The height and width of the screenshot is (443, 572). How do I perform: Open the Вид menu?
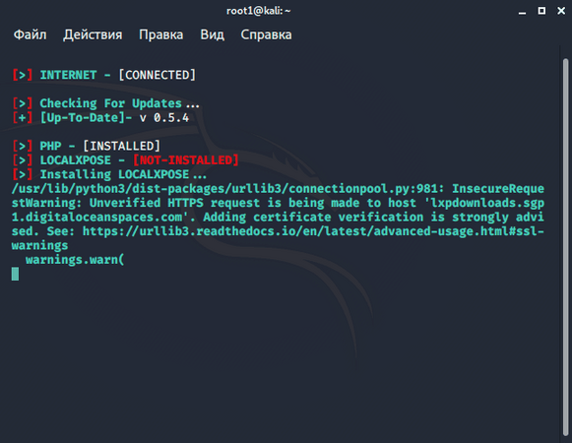pyautogui.click(x=212, y=34)
